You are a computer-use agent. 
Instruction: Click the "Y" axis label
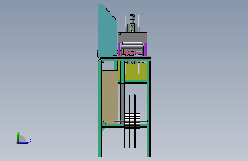point(18,129)
